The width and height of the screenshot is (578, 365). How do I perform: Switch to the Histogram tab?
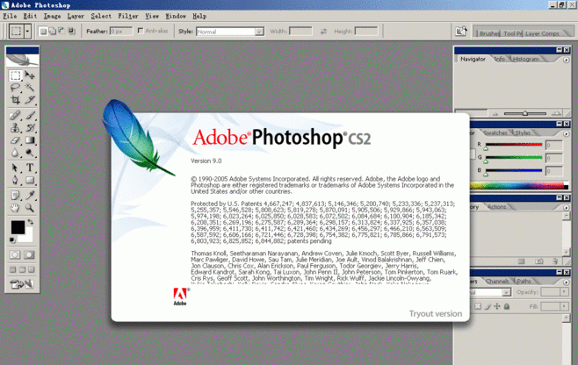[525, 59]
